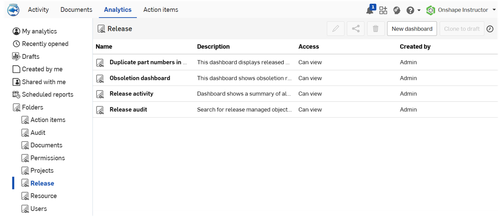Open the Obsoletion dashboard row
This screenshot has height=220, width=502.
pos(140,78)
